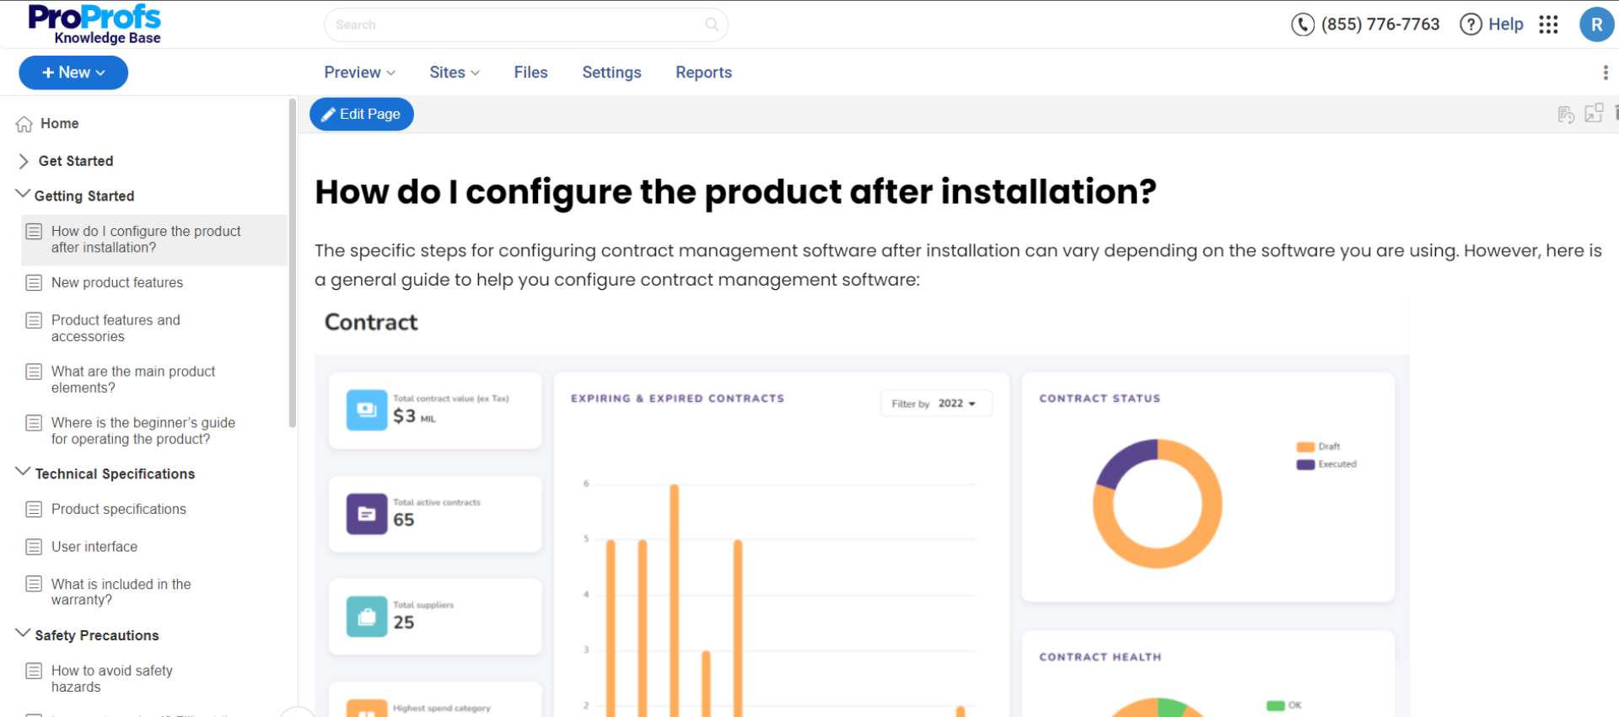This screenshot has height=717, width=1619.
Task: Open What are the main product elements
Action: click(x=133, y=380)
